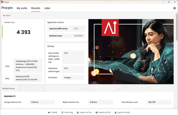The image size is (178, 115).
Task: Click Export as PDF label
Action: (105, 113)
